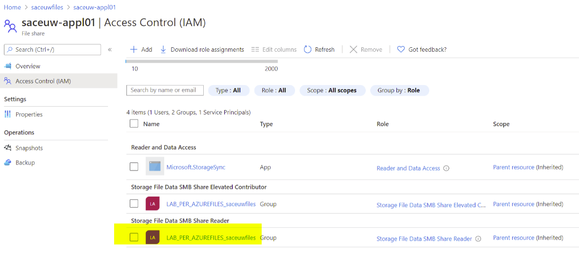
Task: Sort by the Scope column header
Action: (501, 124)
